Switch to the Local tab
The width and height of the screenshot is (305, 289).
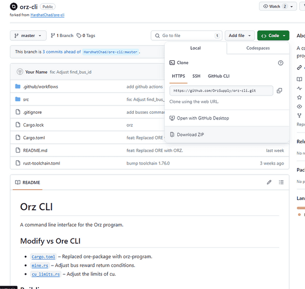[196, 48]
